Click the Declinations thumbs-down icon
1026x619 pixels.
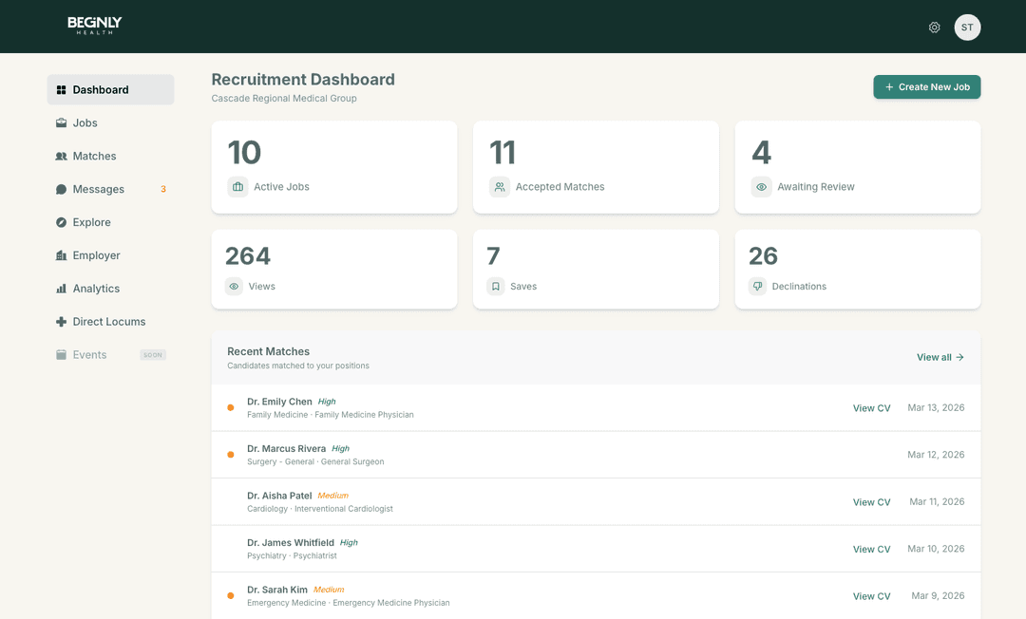(757, 286)
